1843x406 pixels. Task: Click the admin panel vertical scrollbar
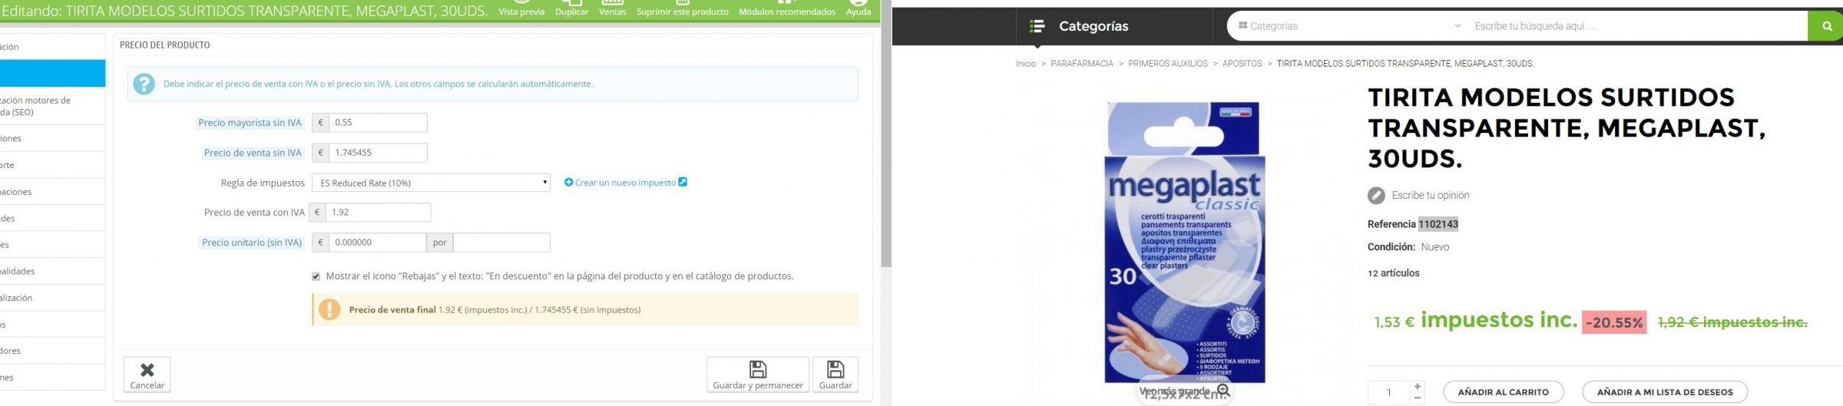(x=885, y=134)
